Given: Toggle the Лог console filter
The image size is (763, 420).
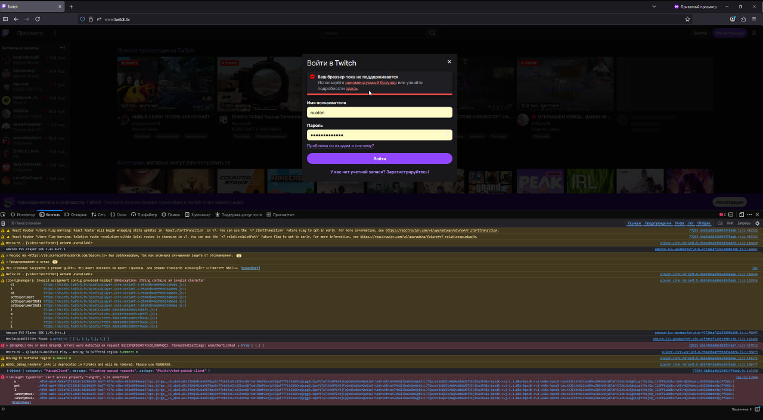Looking at the screenshot, I should point(691,223).
